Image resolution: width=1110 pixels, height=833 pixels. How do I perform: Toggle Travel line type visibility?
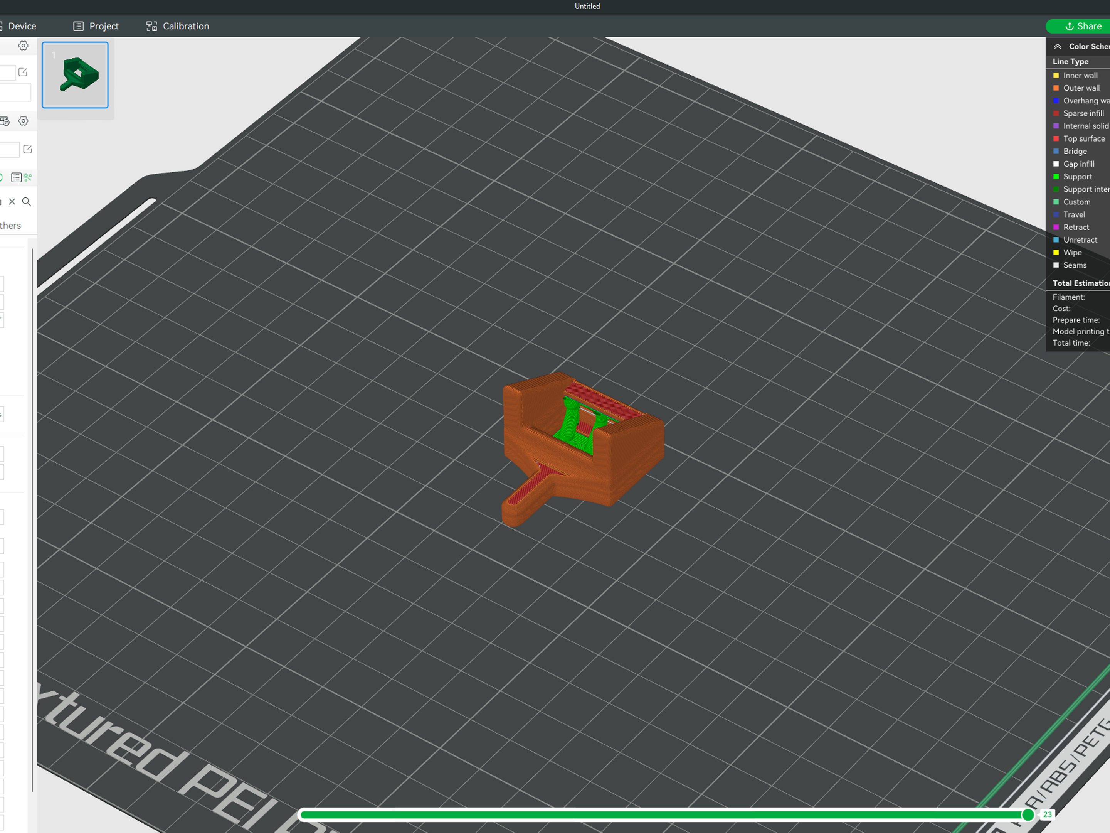pyautogui.click(x=1073, y=214)
